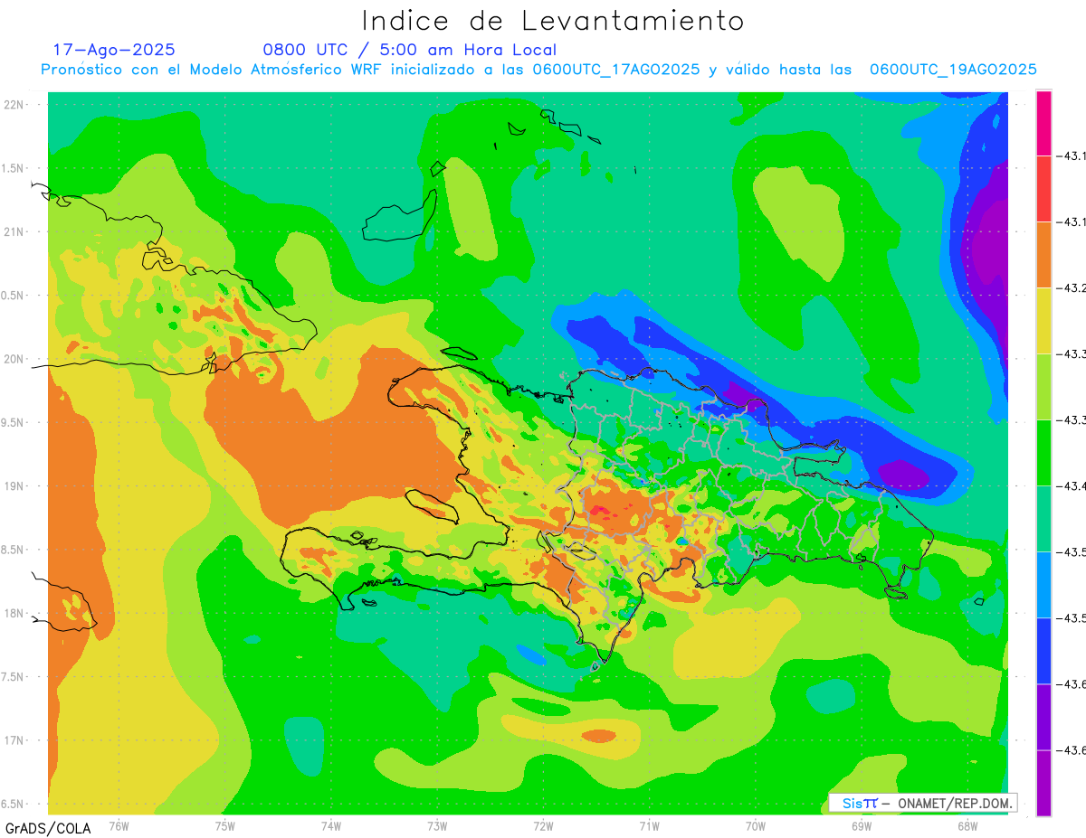Click the yellow segment of the color scale
Screen dimensions: 1086x838
coord(1043,321)
